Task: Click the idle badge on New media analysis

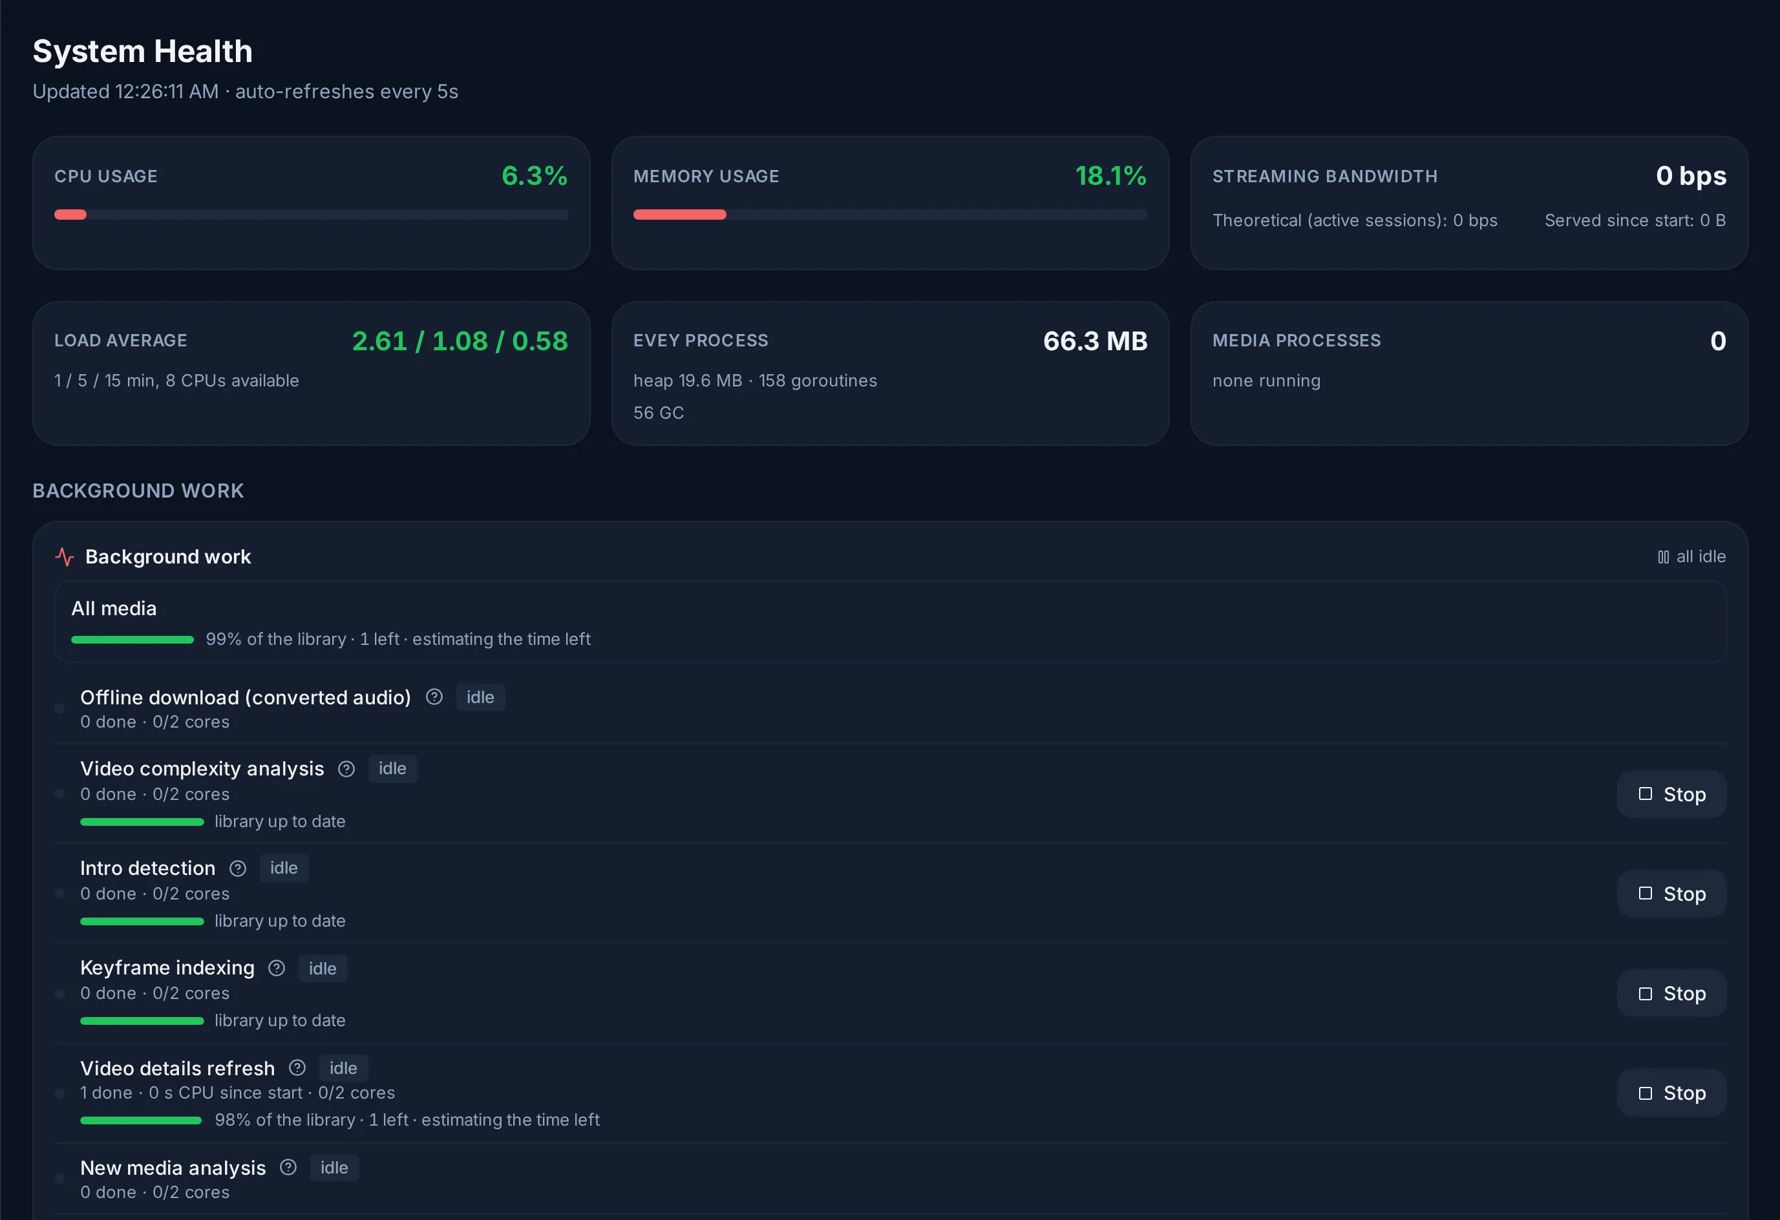Action: (x=334, y=1167)
